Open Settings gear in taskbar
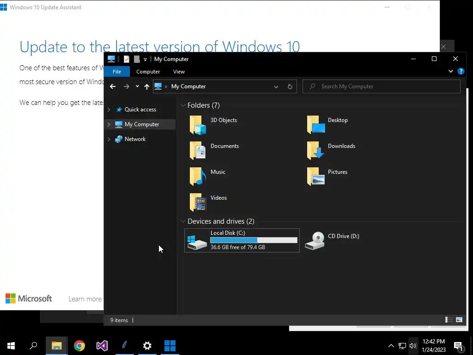 click(147, 346)
